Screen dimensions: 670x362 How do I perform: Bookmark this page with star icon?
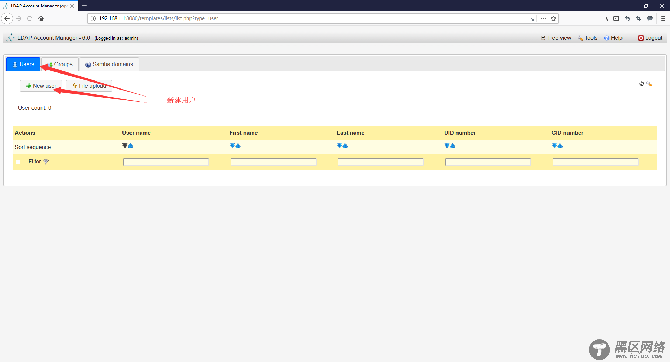(553, 18)
